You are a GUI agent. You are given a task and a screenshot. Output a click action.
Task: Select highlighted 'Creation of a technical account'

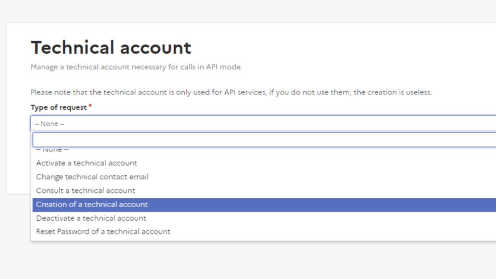tap(92, 205)
